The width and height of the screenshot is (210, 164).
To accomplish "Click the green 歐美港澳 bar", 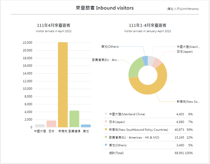I will coord(74,119).
